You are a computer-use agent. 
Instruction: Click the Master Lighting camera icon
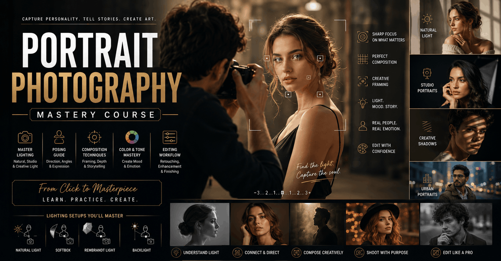point(25,137)
